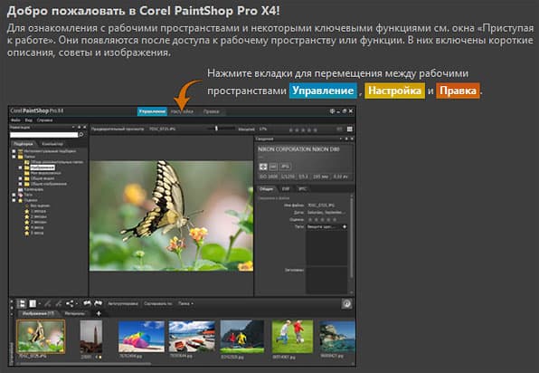Click the zoom slider handle above preview

tap(216, 129)
